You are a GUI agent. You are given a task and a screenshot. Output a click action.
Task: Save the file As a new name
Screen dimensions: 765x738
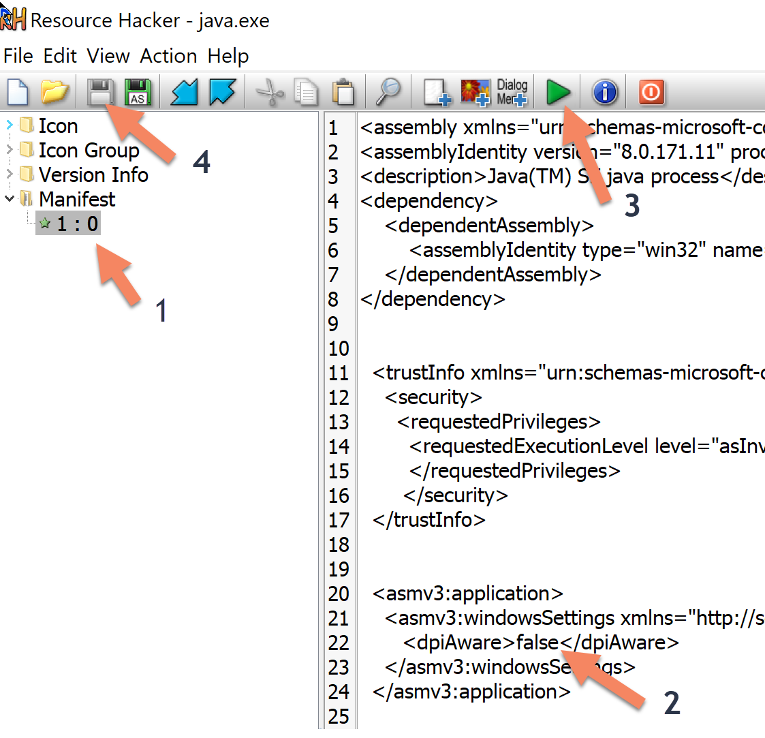(138, 92)
